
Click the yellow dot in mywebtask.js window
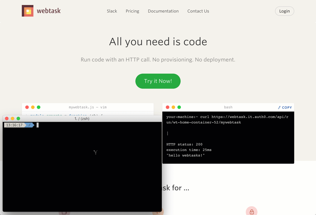(x=33, y=107)
